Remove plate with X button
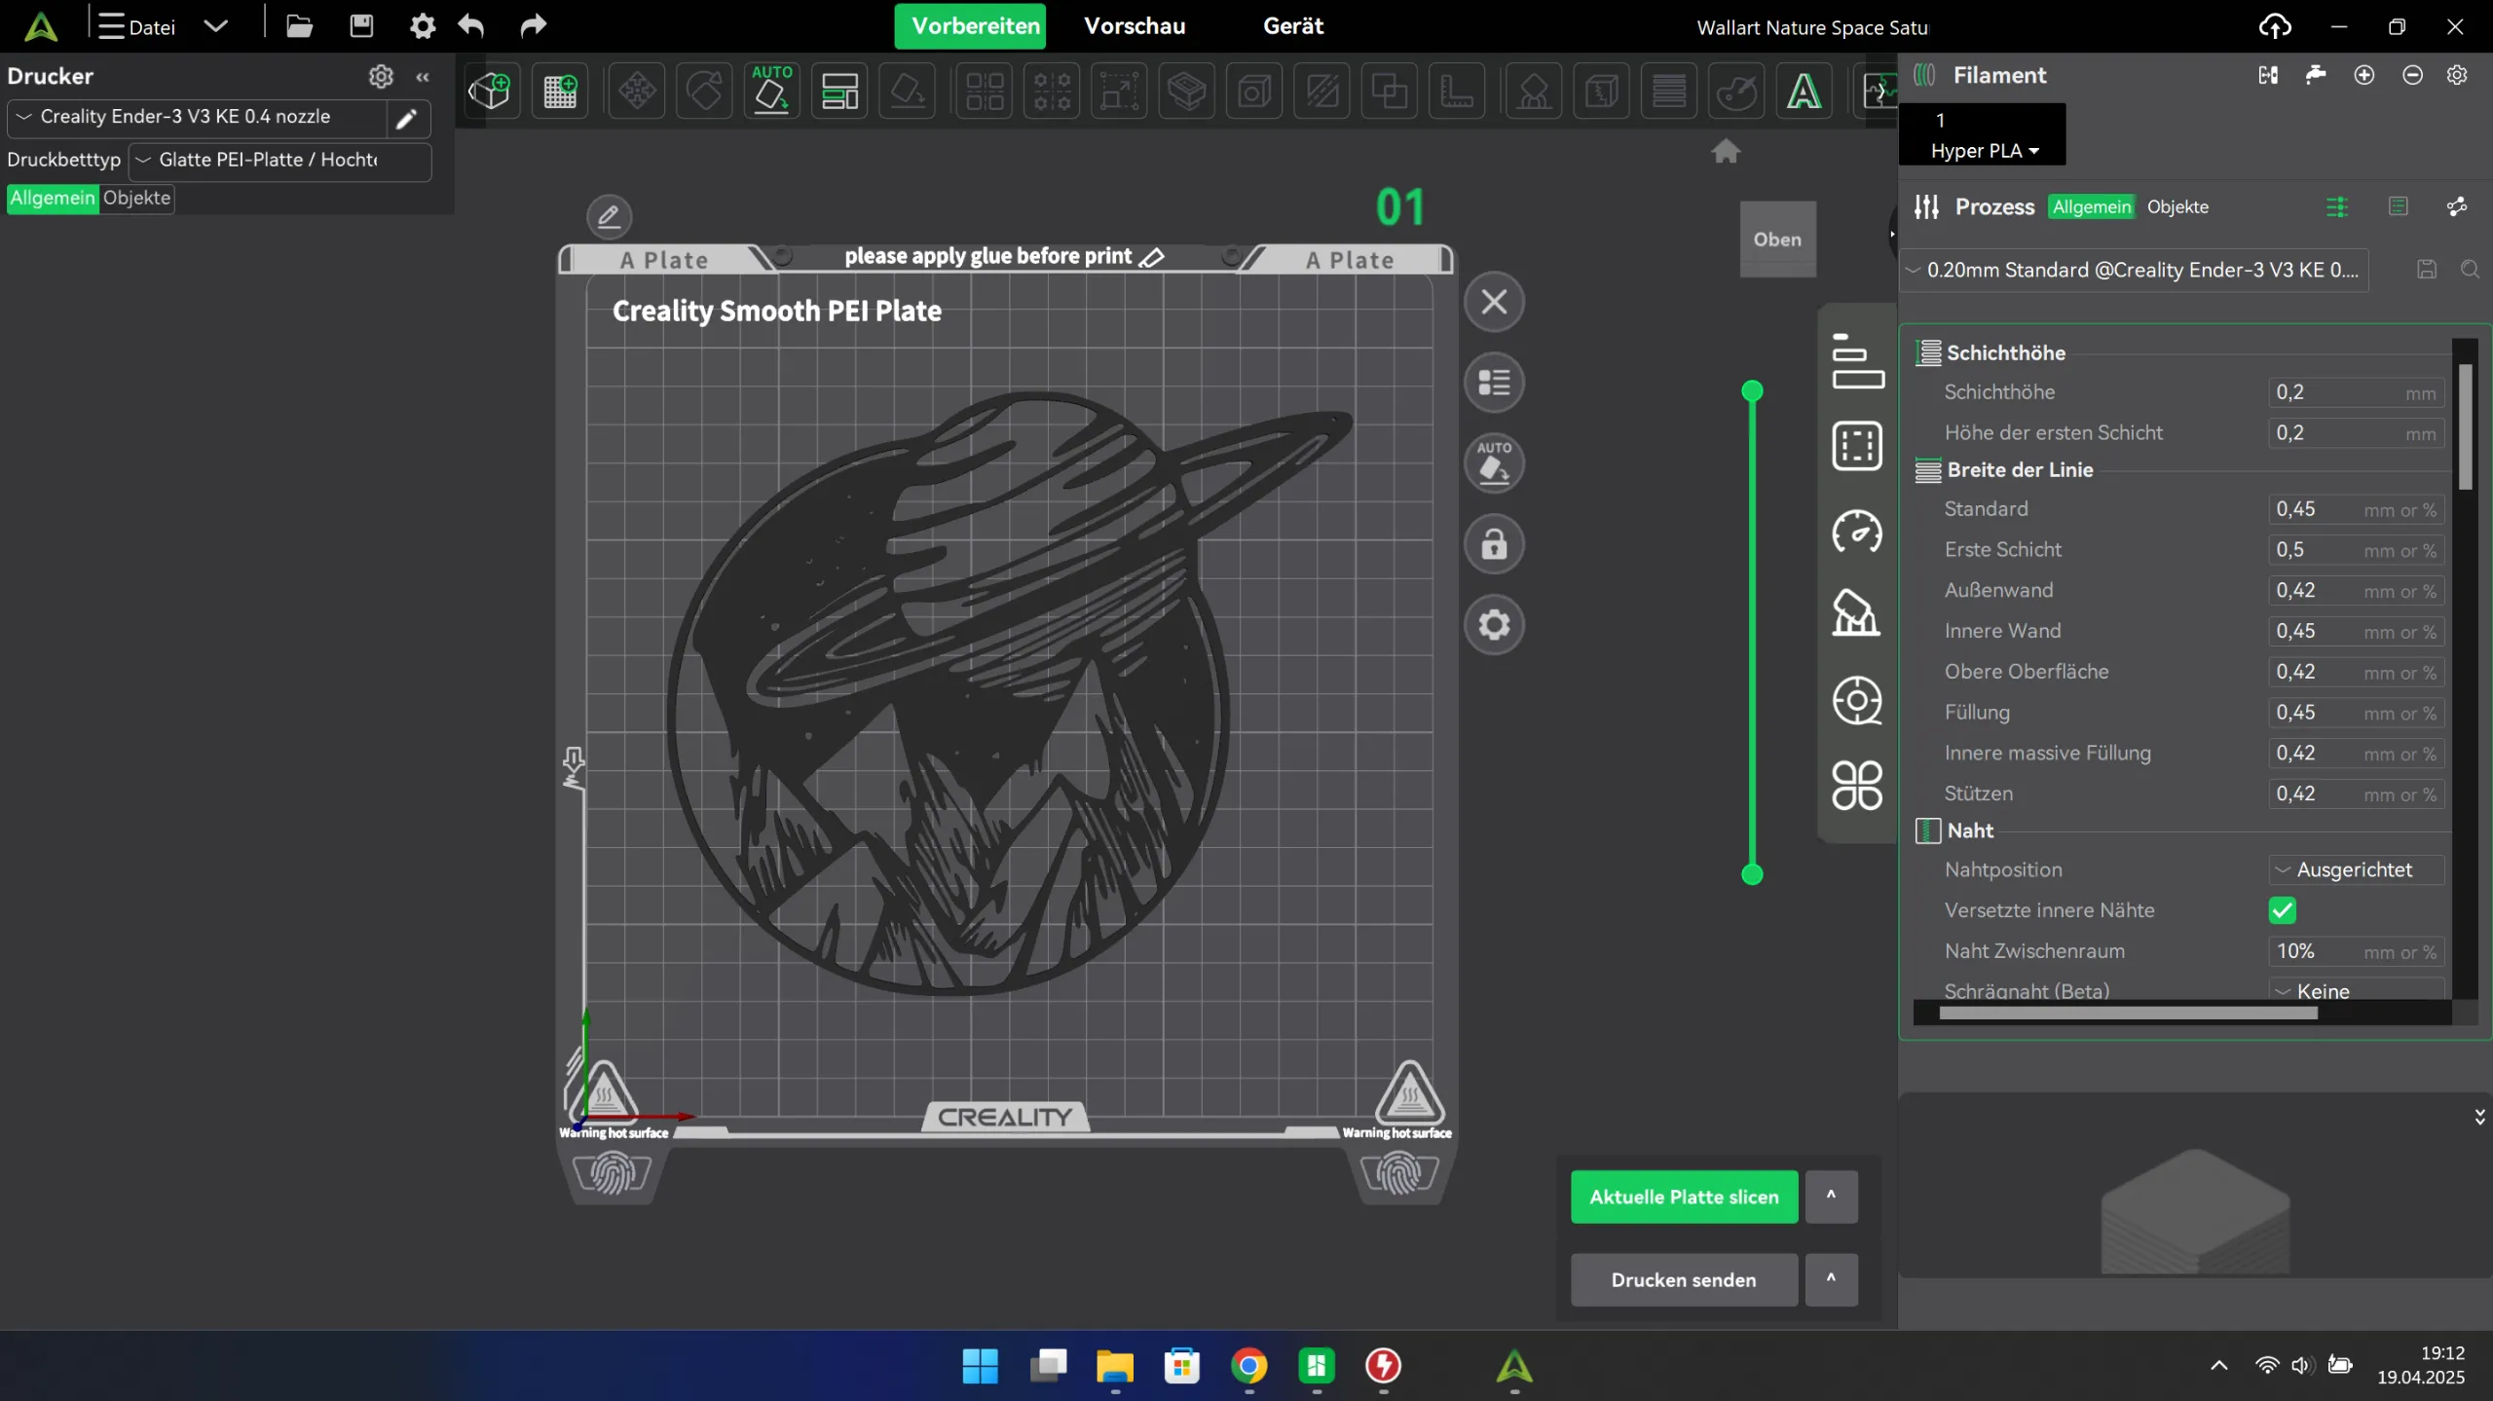This screenshot has height=1401, width=2493. coord(1494,302)
